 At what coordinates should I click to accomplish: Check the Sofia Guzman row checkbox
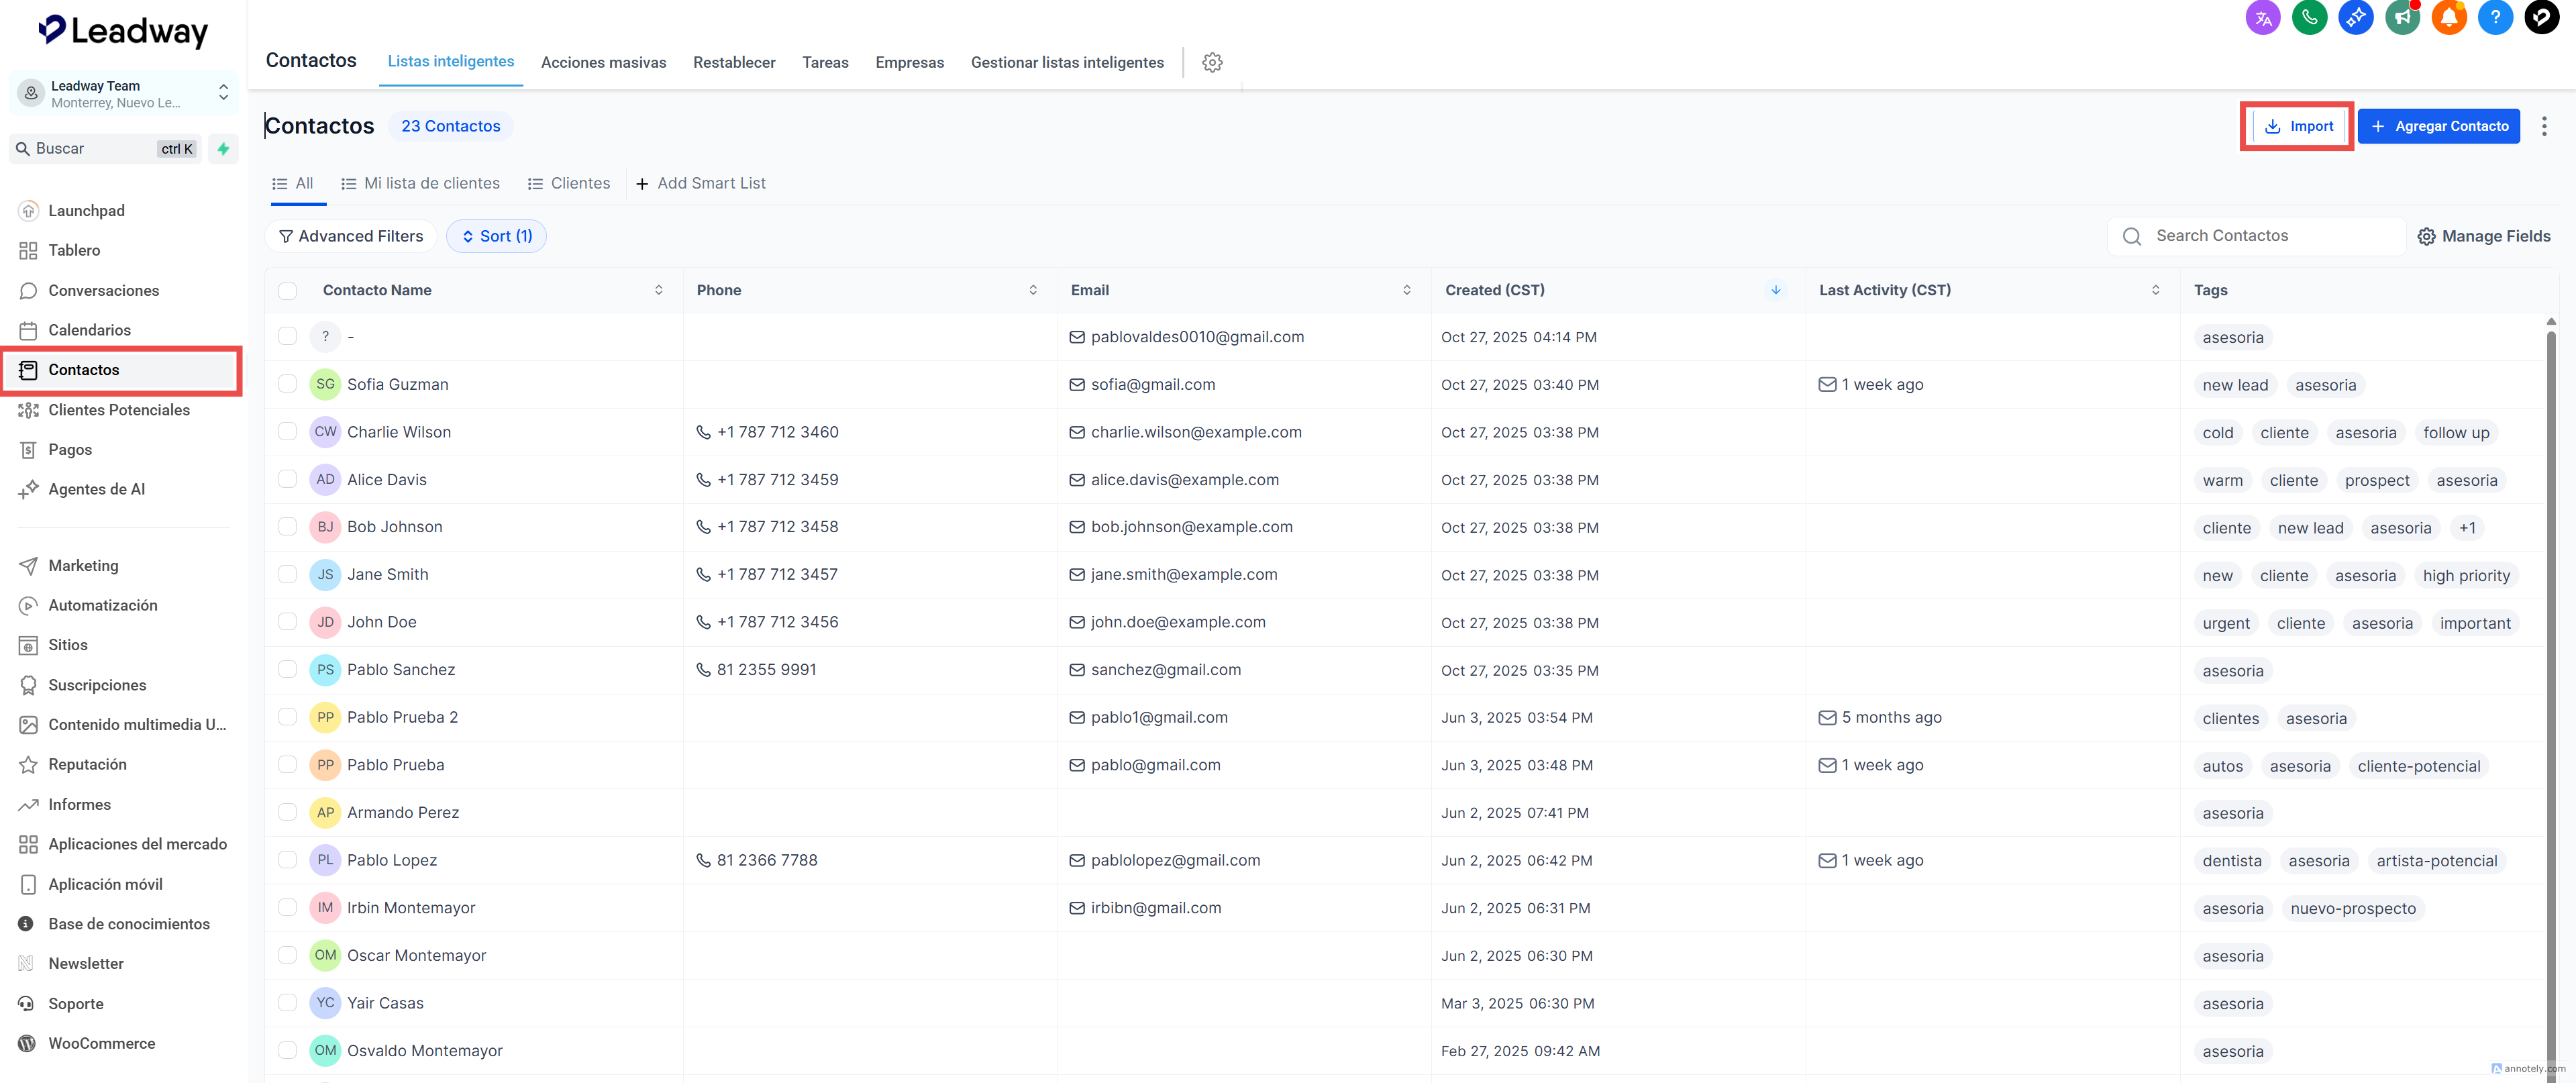[288, 384]
